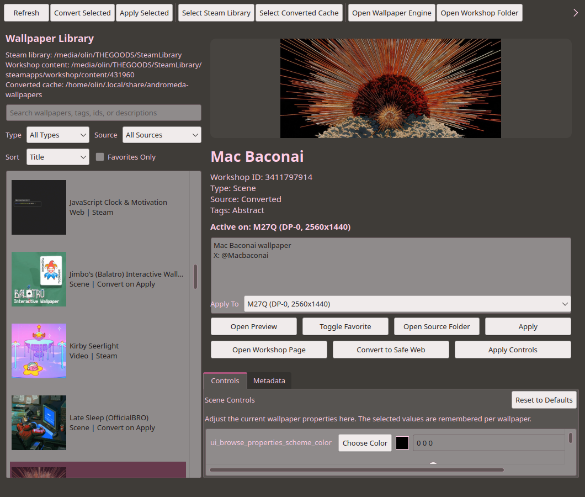The height and width of the screenshot is (497, 585).
Task: Select Kirby Seerlight wallpaper thumbnail
Action: coord(39,351)
